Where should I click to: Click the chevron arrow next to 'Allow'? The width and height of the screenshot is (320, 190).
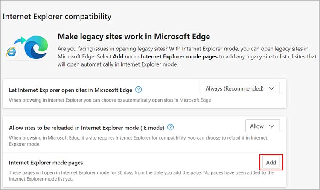271,126
